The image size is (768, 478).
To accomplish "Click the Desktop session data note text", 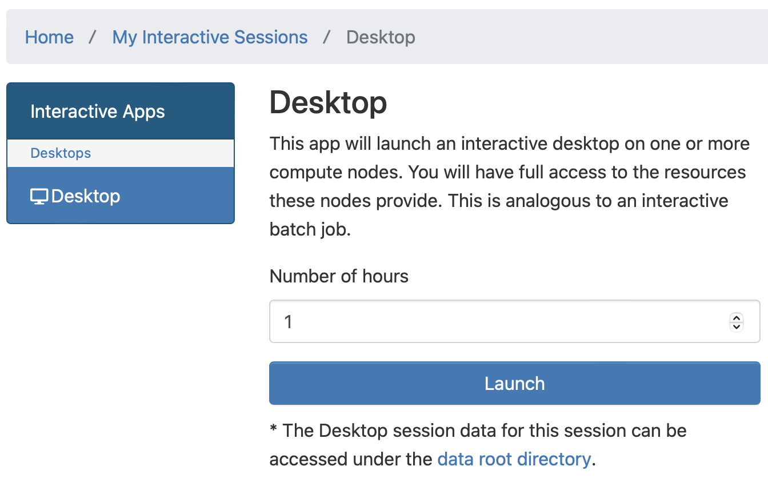I will 478,445.
